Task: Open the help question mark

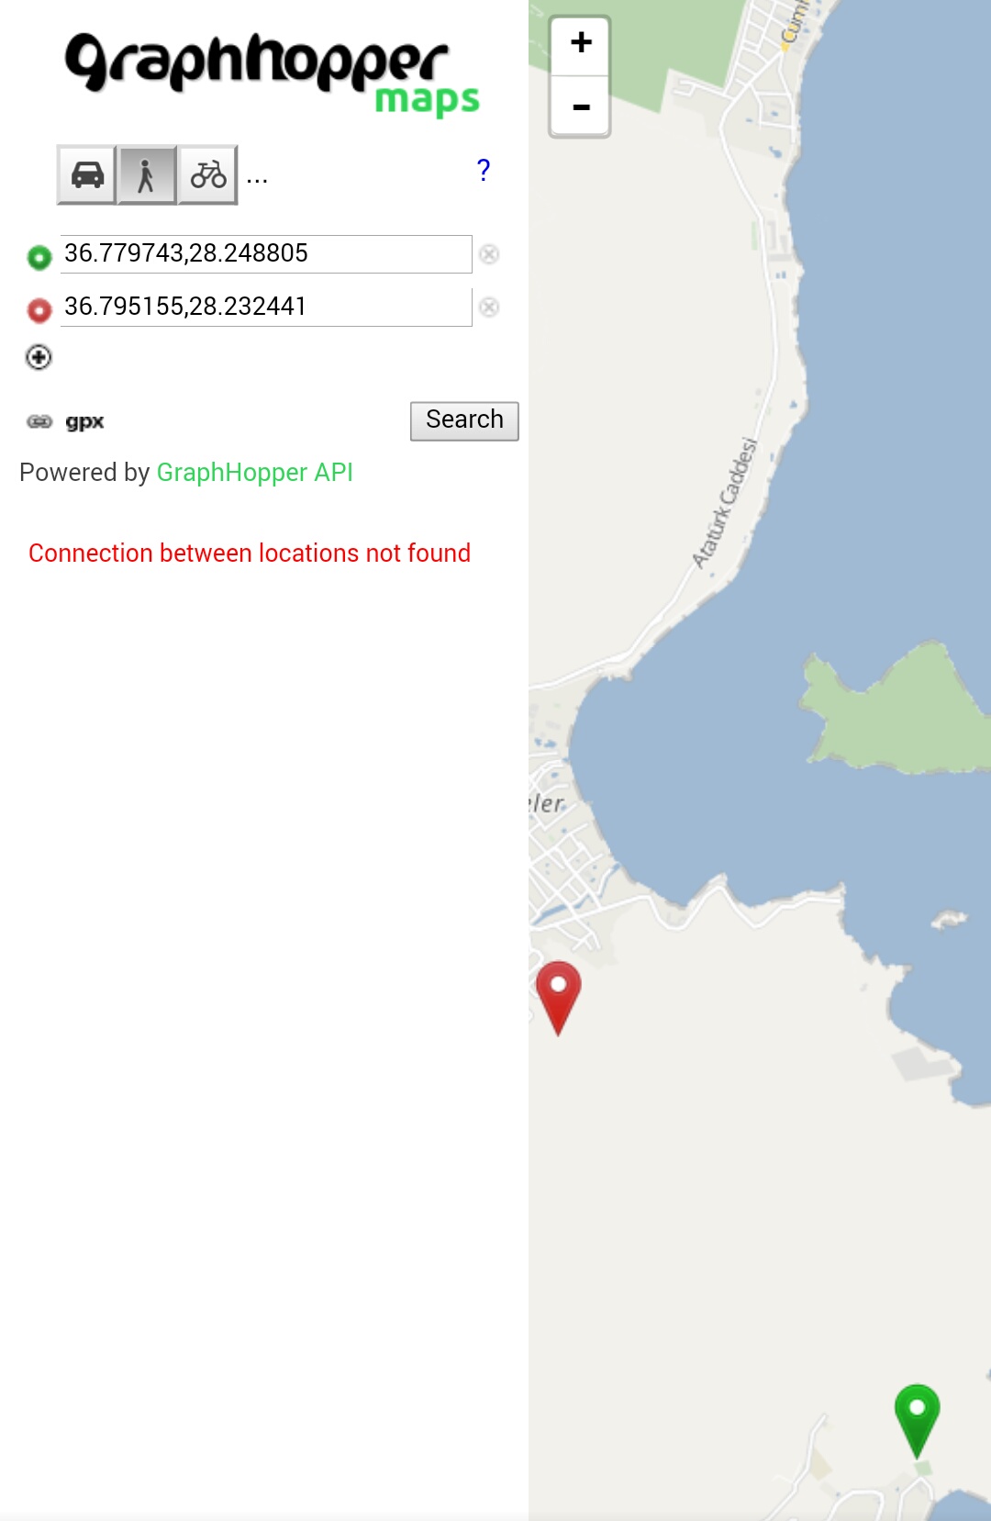Action: tap(484, 171)
